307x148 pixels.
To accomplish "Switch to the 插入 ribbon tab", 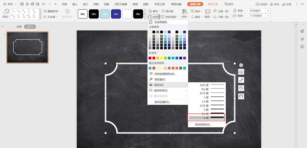I will pos(75,4).
